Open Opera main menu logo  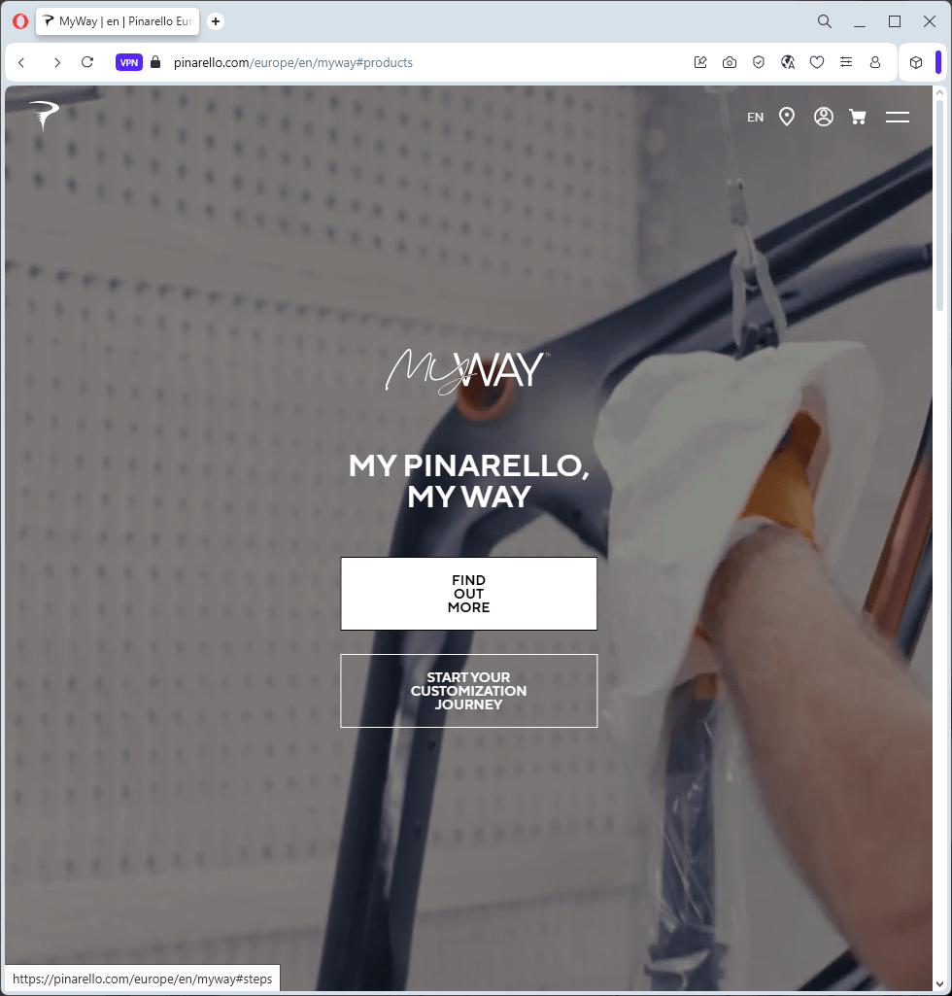tap(20, 21)
